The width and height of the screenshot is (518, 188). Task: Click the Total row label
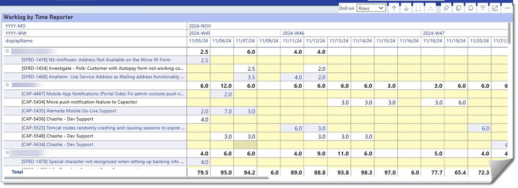(17, 172)
